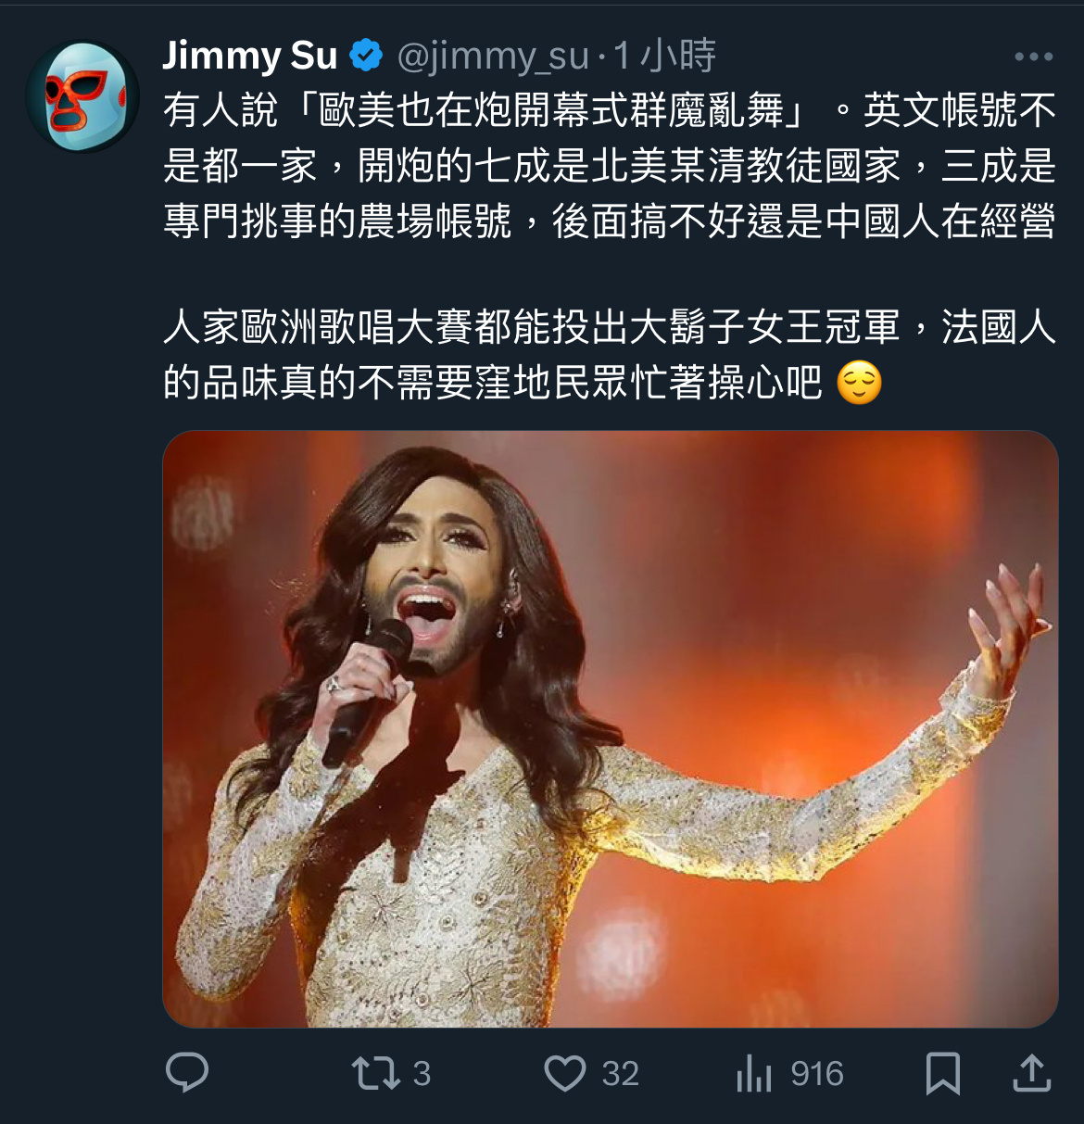Open the three-dot more options menu
The height and width of the screenshot is (1124, 1084).
pos(1033,57)
